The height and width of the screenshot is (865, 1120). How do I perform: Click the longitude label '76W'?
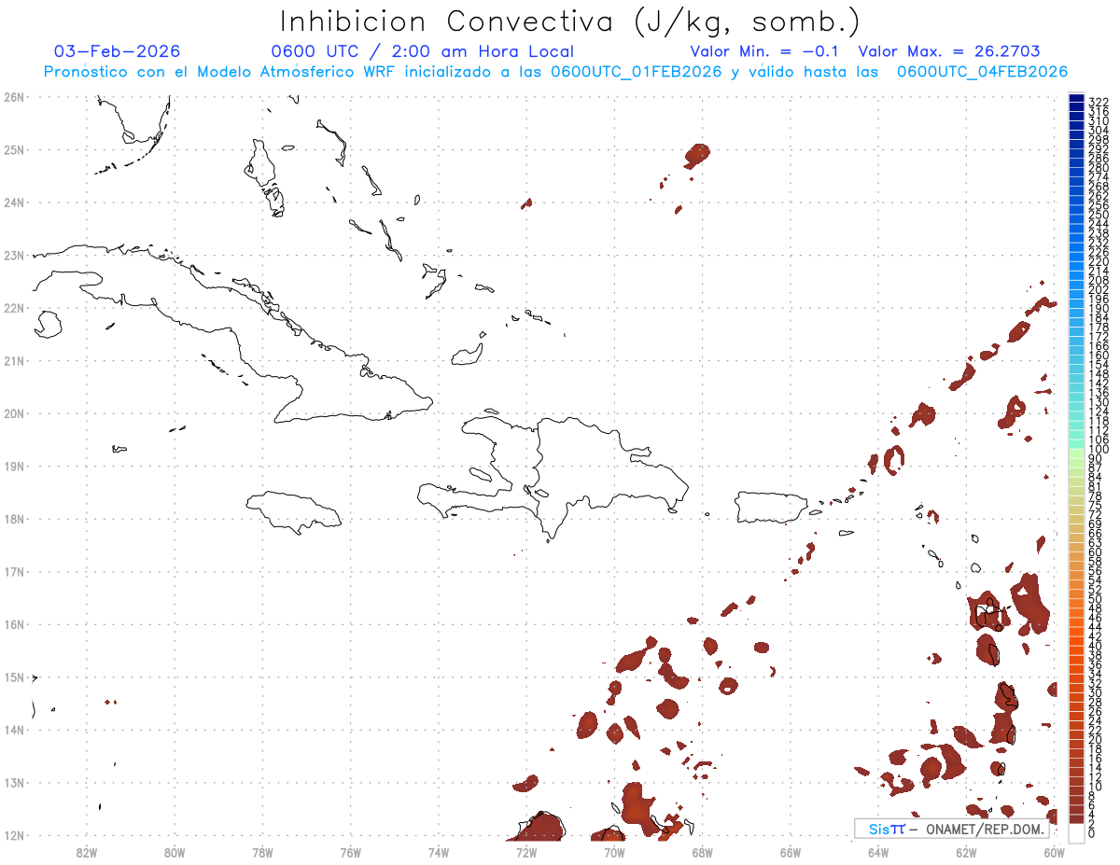coord(350,851)
